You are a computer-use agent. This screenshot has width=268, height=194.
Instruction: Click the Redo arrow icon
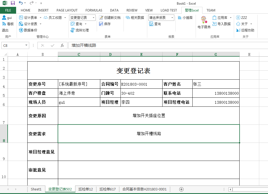tap(31, 3)
